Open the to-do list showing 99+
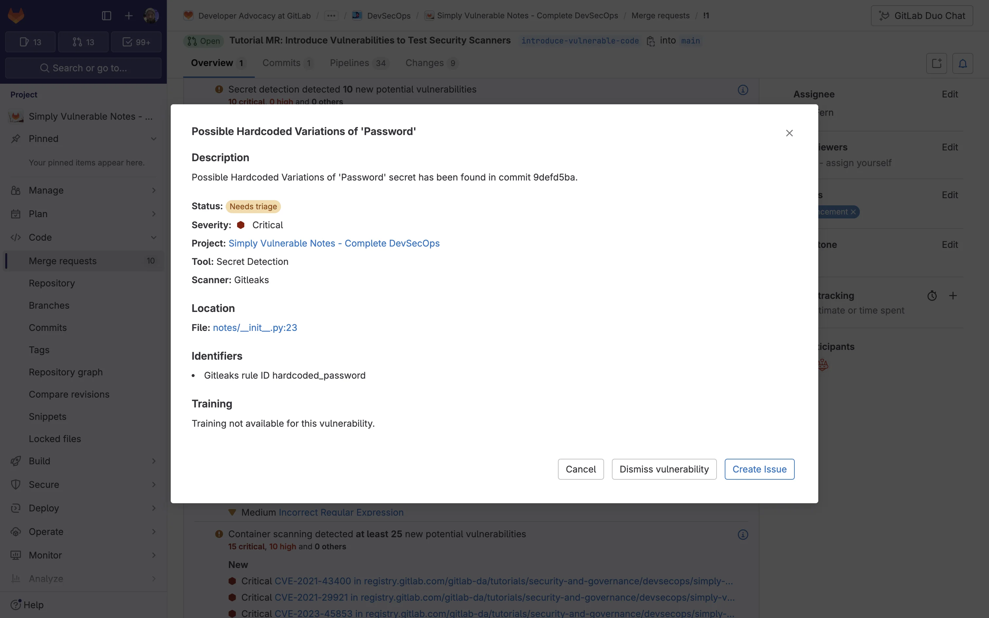The image size is (989, 618). (x=136, y=41)
